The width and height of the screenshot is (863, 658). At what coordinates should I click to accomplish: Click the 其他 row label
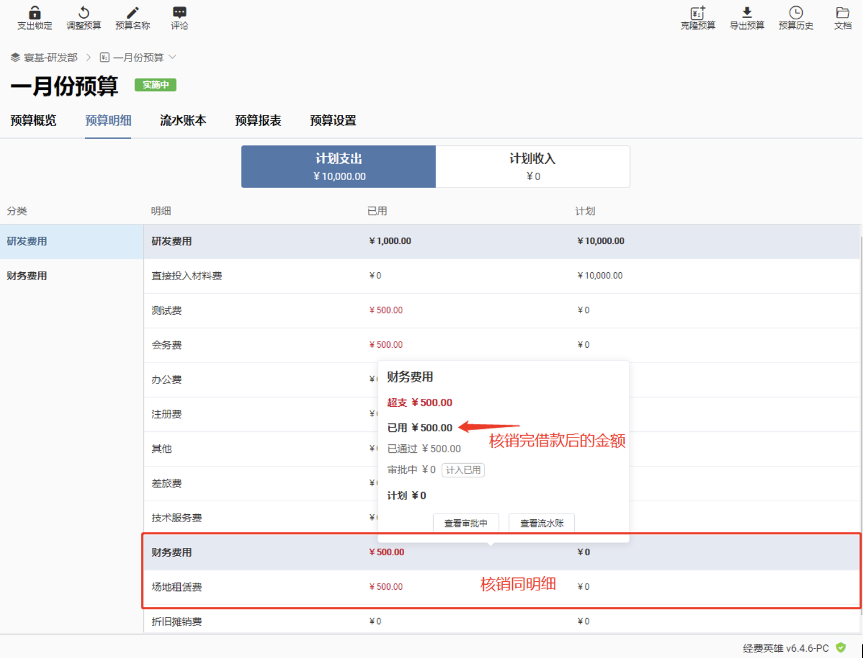[161, 449]
